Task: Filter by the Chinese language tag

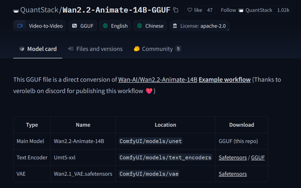Action: [150, 26]
